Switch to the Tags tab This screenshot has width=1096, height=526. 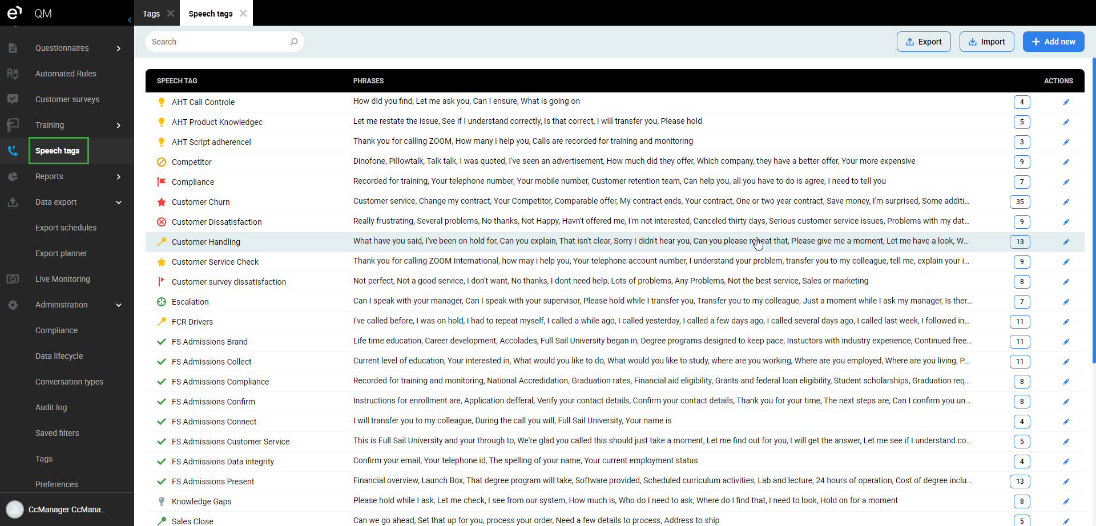(x=151, y=14)
